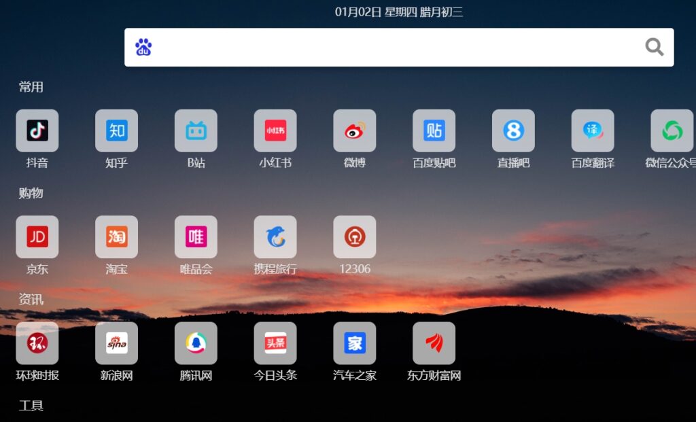Click the 抖音 text label
The height and width of the screenshot is (422, 696).
click(x=37, y=163)
